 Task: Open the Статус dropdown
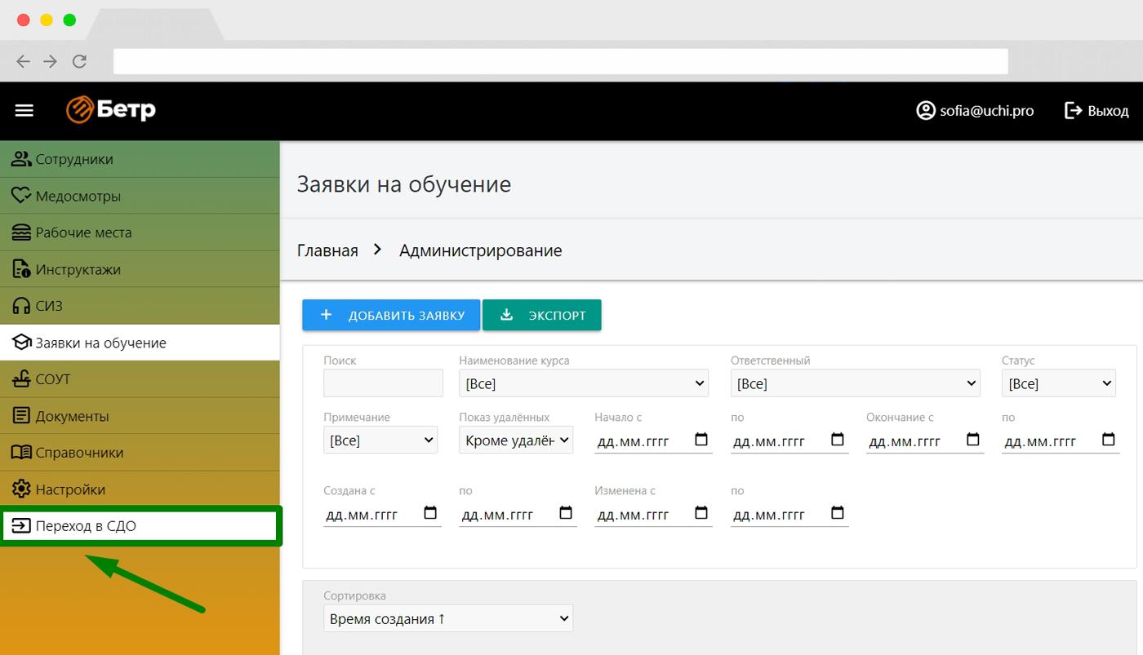click(x=1059, y=383)
